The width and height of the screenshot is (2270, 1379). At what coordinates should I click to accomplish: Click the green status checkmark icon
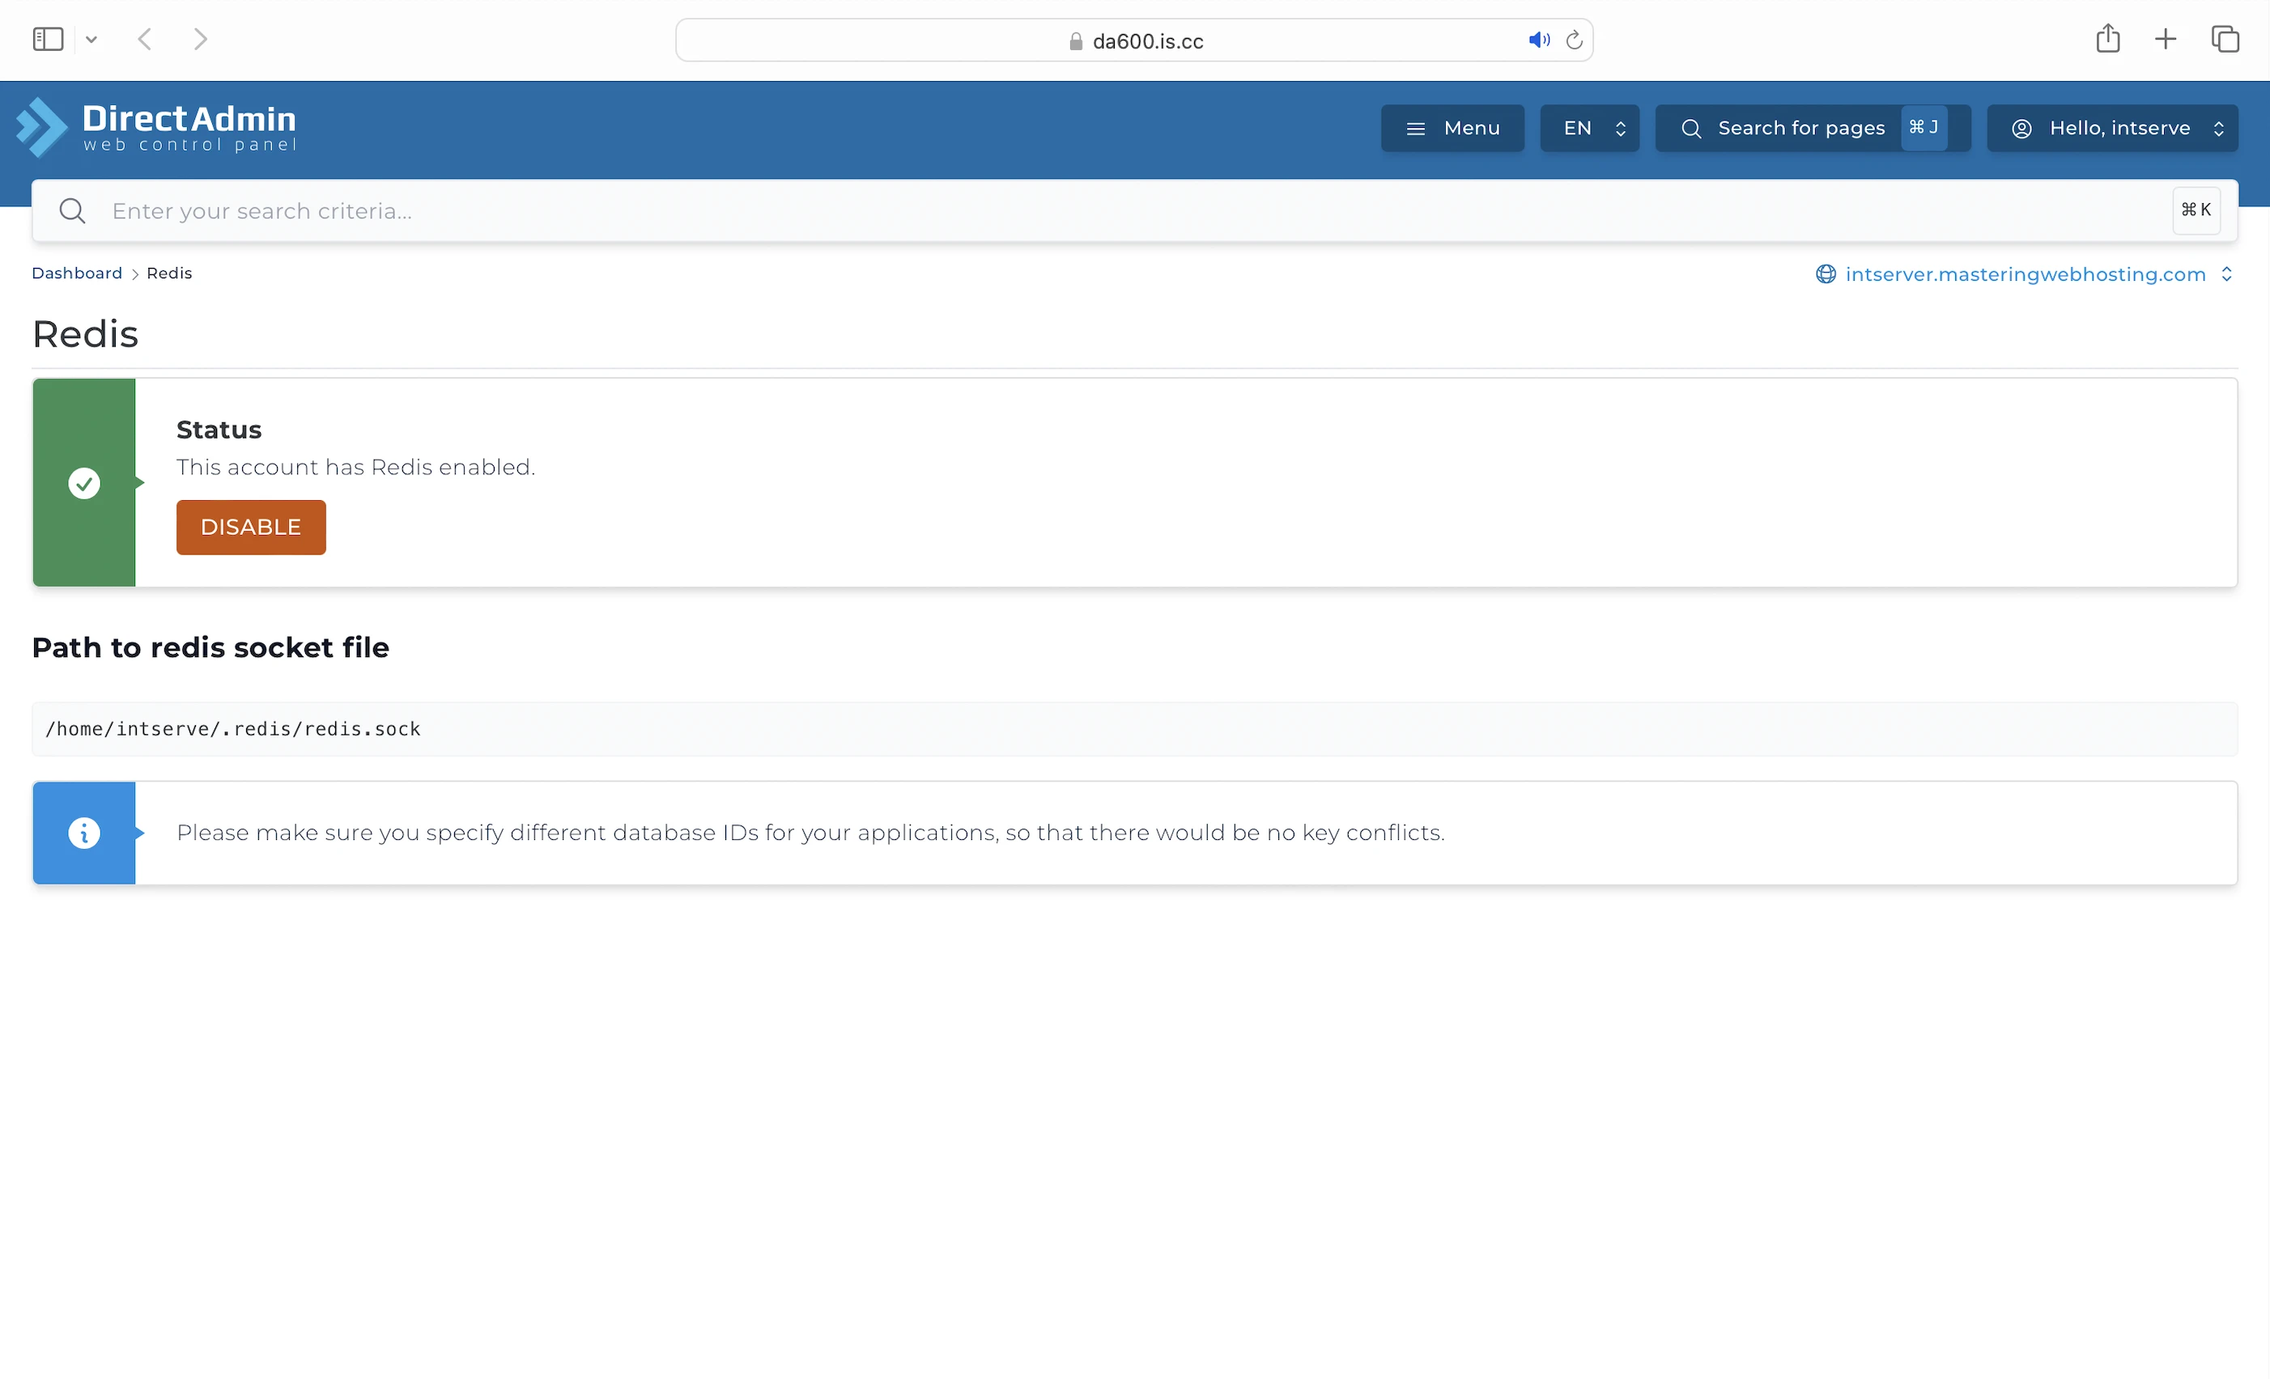tap(84, 482)
